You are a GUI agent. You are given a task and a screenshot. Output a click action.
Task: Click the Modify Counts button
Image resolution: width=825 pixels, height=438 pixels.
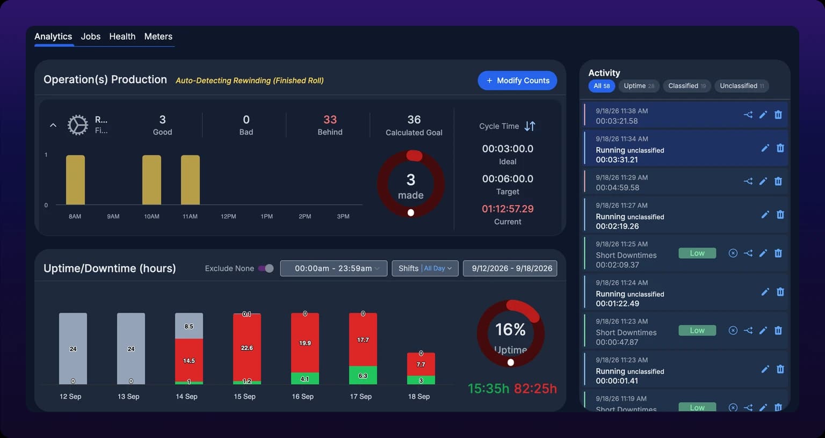[x=517, y=81]
